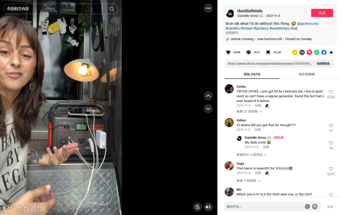Click the search magnifier icon

[x=112, y=9]
